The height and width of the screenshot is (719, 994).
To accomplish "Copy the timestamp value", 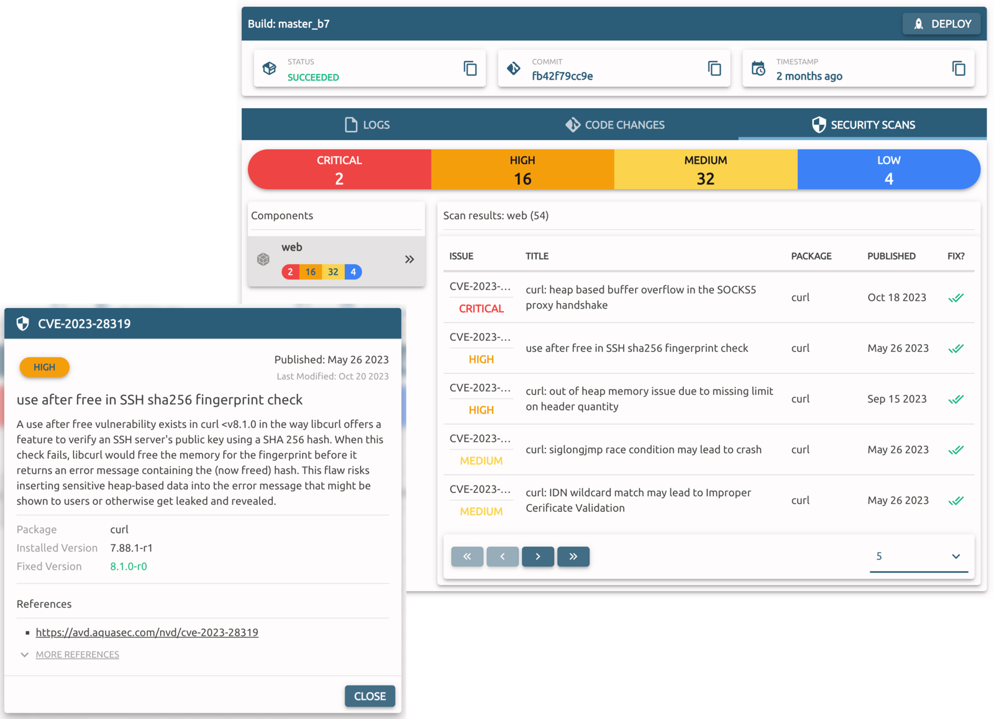I will tap(959, 68).
